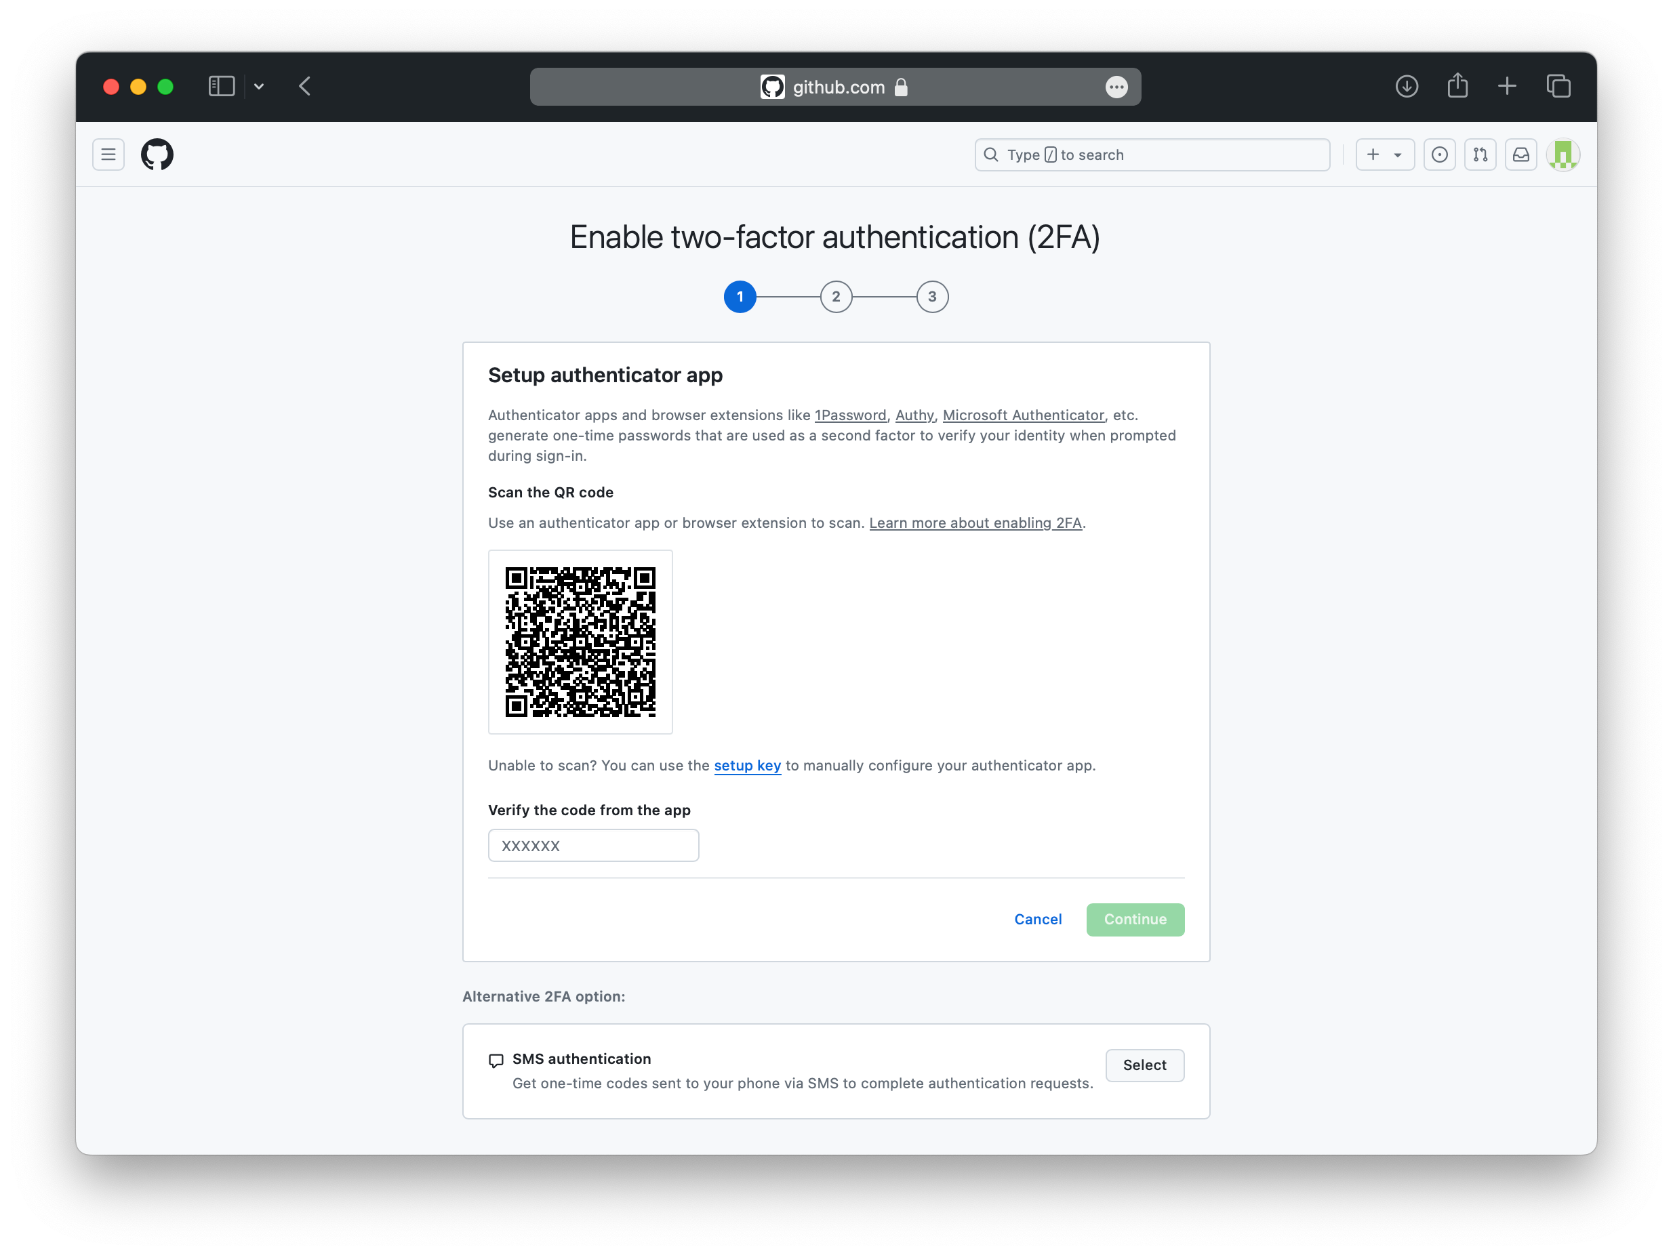Image resolution: width=1673 pixels, height=1255 pixels.
Task: Expand the Create new plus dropdown
Action: point(1384,155)
